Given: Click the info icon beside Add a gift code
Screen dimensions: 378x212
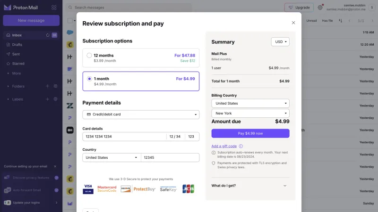Looking at the screenshot, I should pos(241,146).
